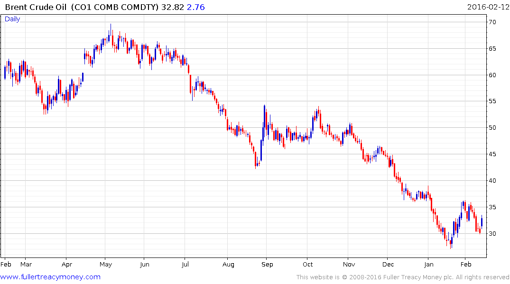Click the 30 price axis label
The height and width of the screenshot is (284, 510).
492,234
